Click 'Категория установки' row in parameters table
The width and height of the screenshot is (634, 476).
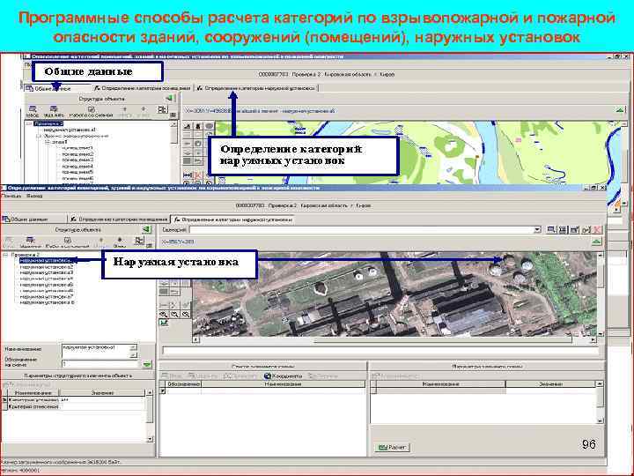[x=75, y=399]
